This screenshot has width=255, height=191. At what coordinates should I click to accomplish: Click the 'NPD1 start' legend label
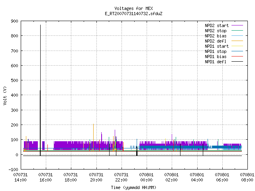click(217, 46)
